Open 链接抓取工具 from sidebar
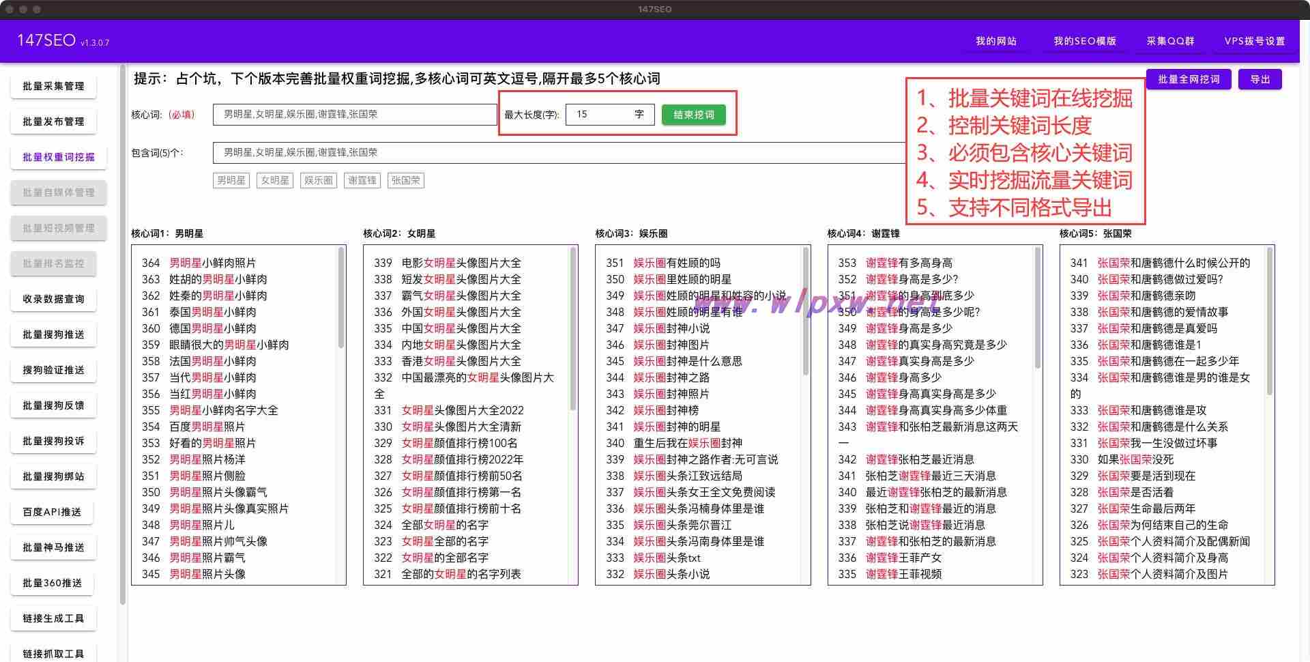Viewport: 1310px width, 662px height. point(53,653)
